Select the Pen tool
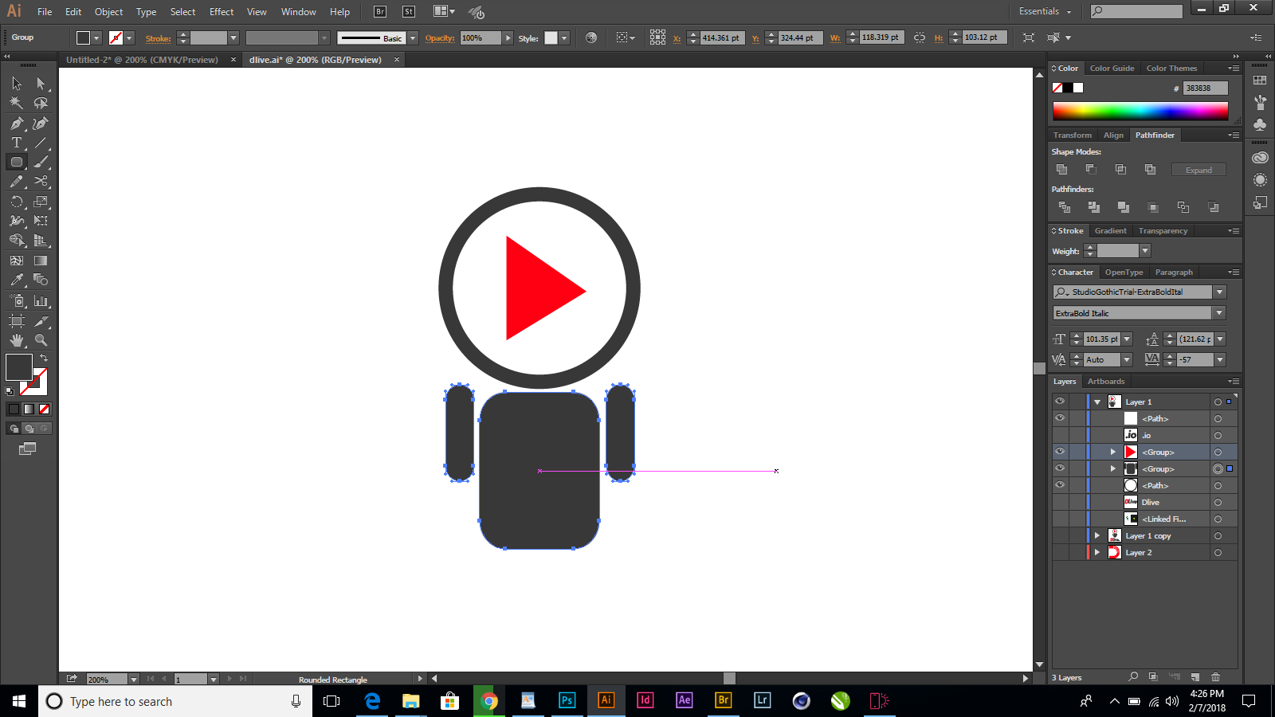 coord(16,123)
